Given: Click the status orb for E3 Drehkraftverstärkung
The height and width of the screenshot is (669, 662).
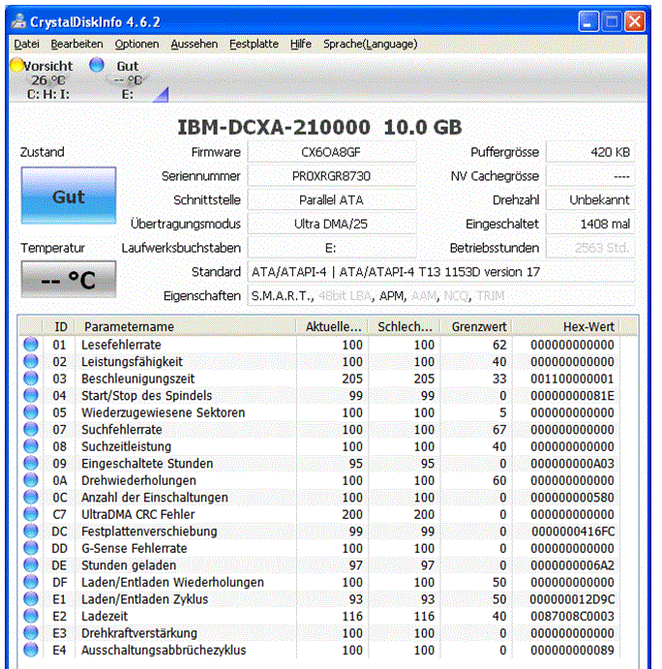Looking at the screenshot, I should tap(31, 633).
